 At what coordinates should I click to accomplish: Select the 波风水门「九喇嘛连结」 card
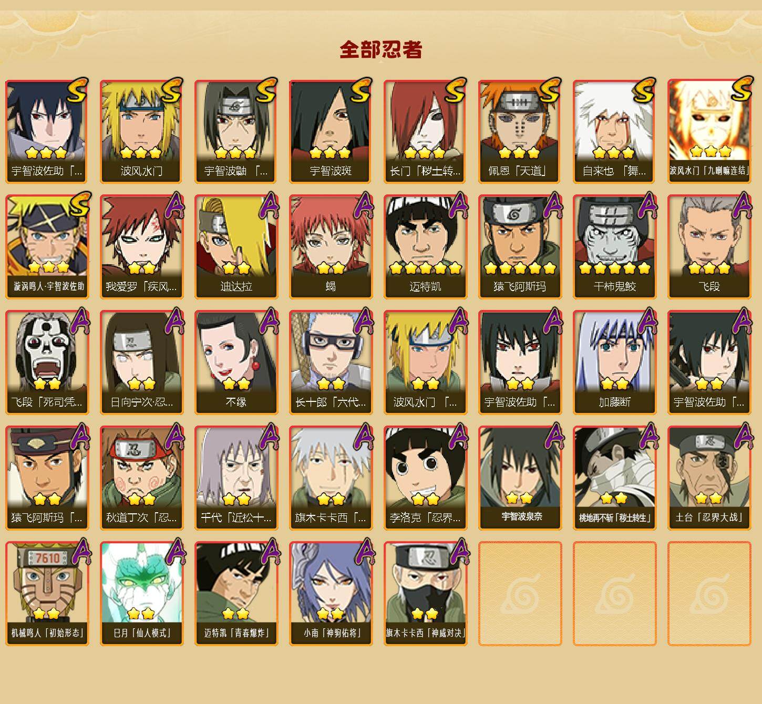pos(709,131)
